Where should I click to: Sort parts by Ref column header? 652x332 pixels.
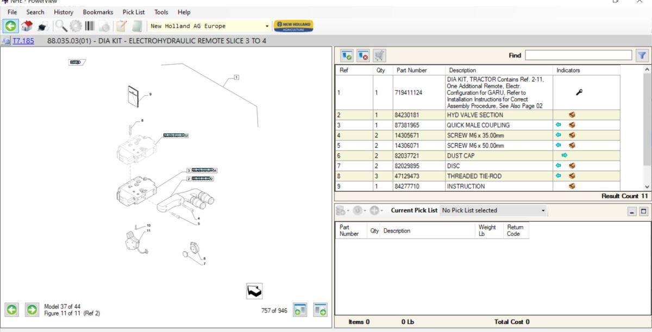pyautogui.click(x=353, y=70)
